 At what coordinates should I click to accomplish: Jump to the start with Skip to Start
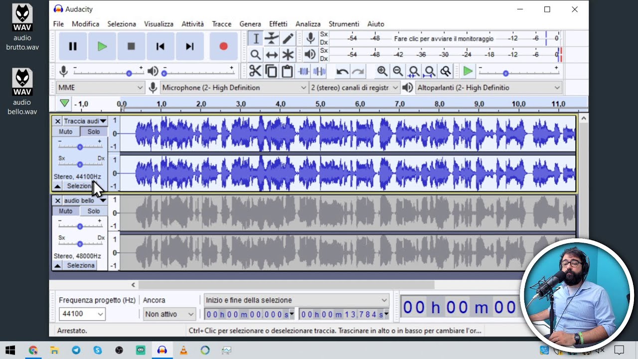[160, 46]
